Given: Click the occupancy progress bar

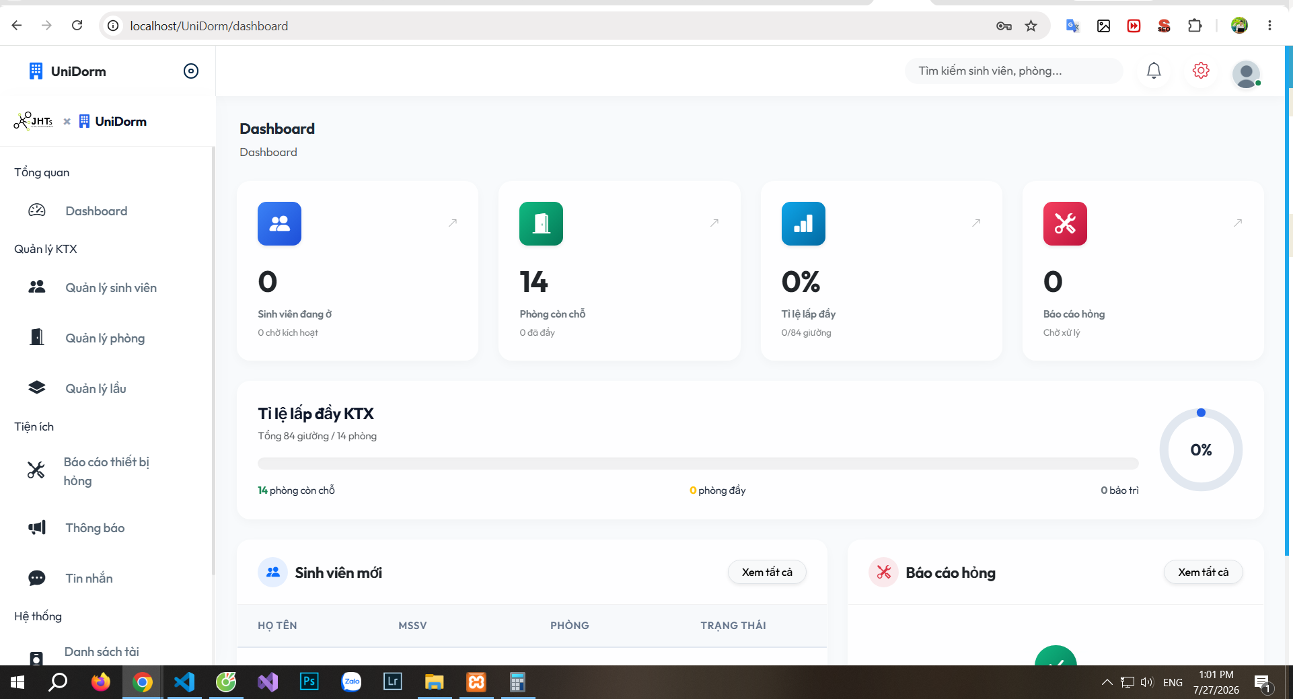Looking at the screenshot, I should click(x=698, y=464).
